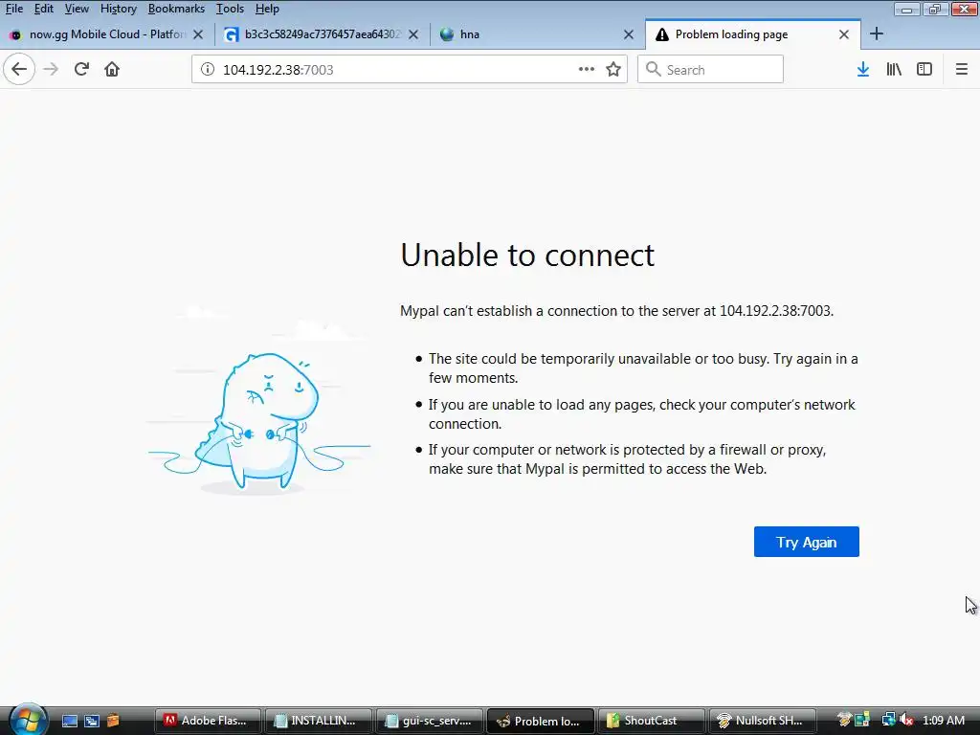Switch to Adobe Flash taskbar window

pos(208,721)
